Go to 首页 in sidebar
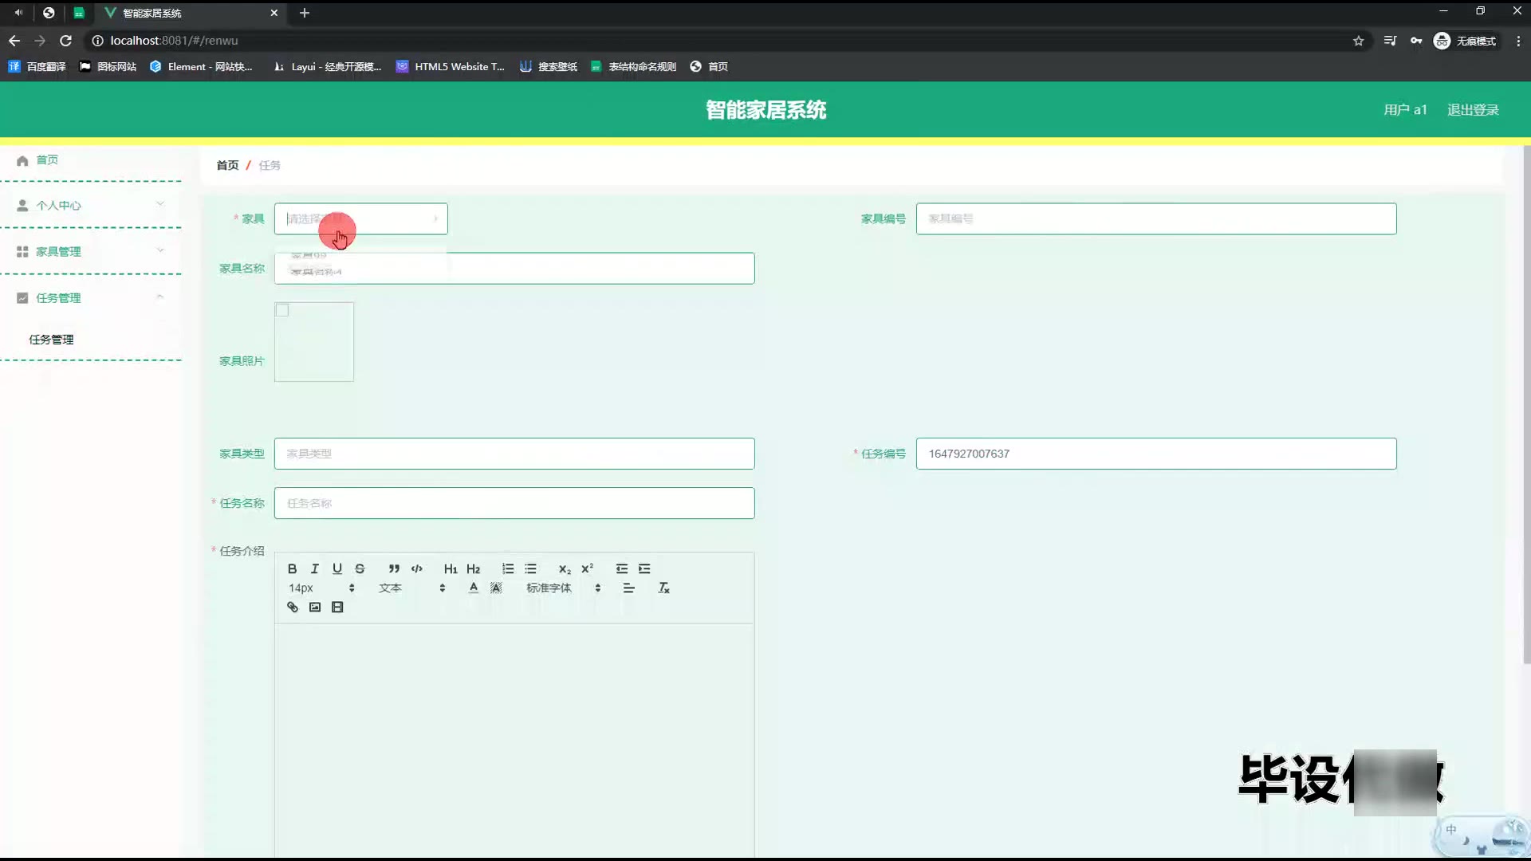 click(x=46, y=160)
